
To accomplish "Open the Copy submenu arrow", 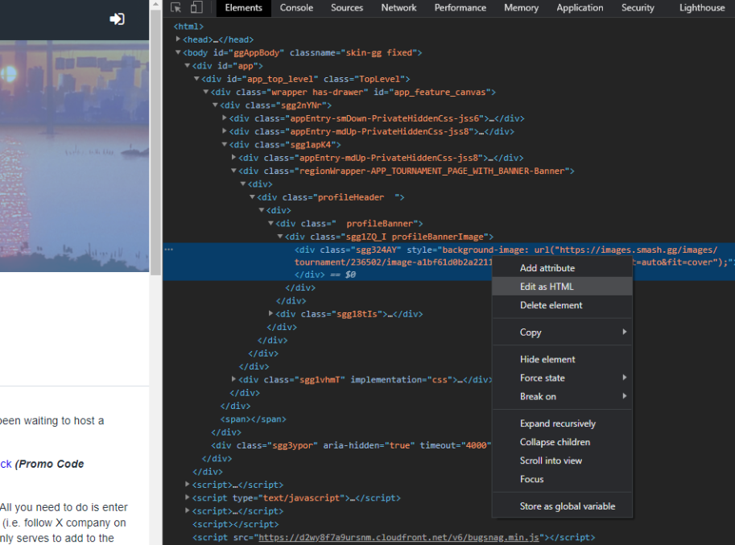I will coord(625,332).
